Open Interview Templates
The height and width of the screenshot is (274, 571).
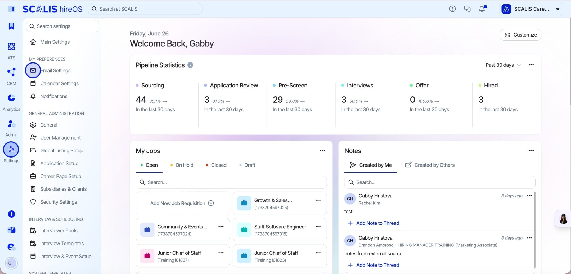click(57, 244)
